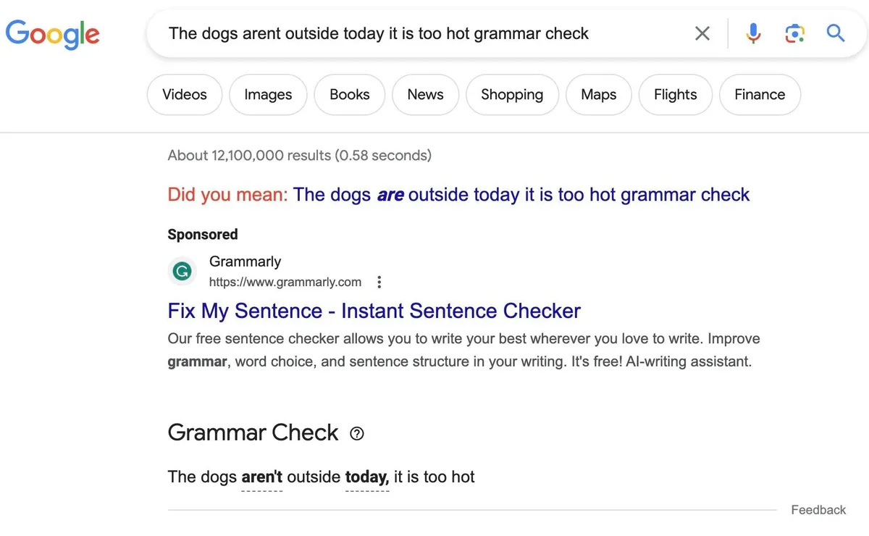Image resolution: width=869 pixels, height=536 pixels.
Task: Click the magnifying glass search button
Action: [x=836, y=33]
